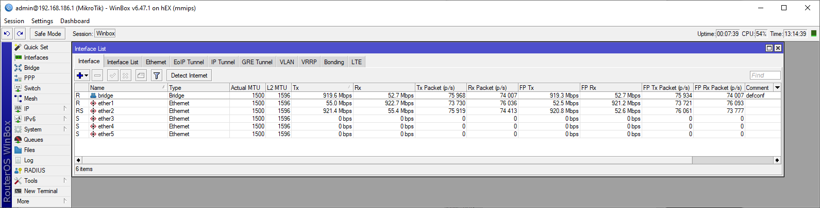Open the IP sidebar entry

click(x=41, y=108)
